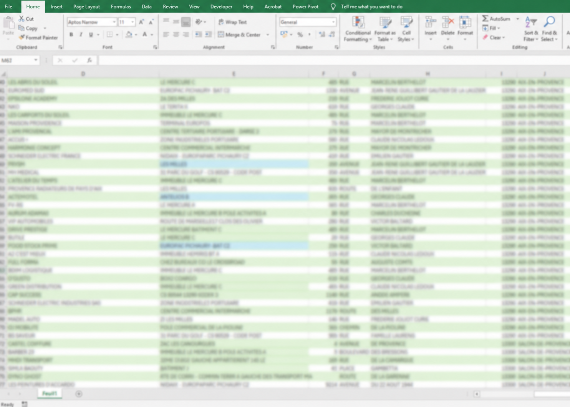Viewport: 570px width, 407px height.
Task: Click the Insert cells icon
Action: (431, 23)
